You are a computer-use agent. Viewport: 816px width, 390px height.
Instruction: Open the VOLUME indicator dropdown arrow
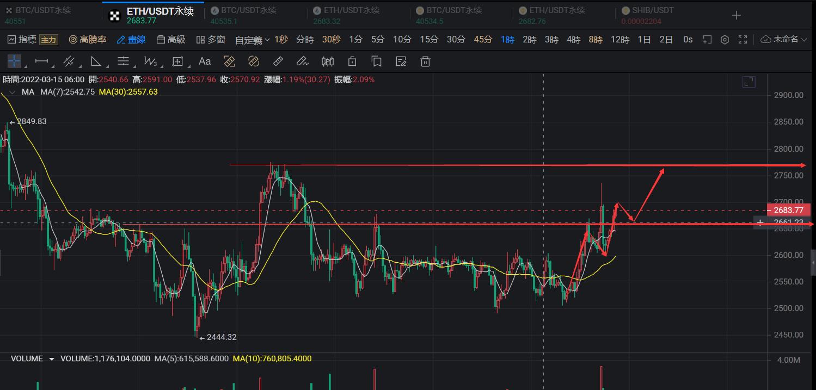tap(52, 359)
